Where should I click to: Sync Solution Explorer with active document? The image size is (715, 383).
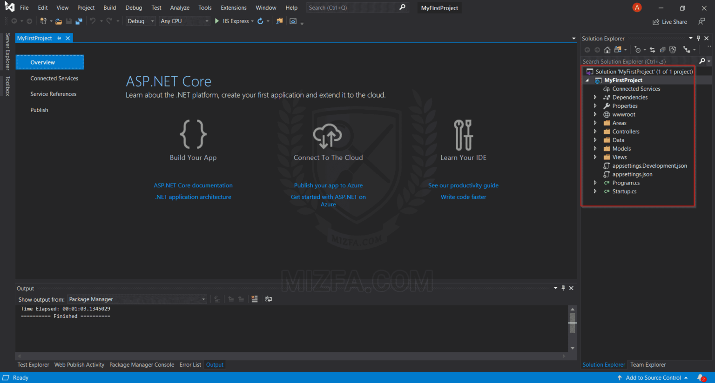(652, 50)
